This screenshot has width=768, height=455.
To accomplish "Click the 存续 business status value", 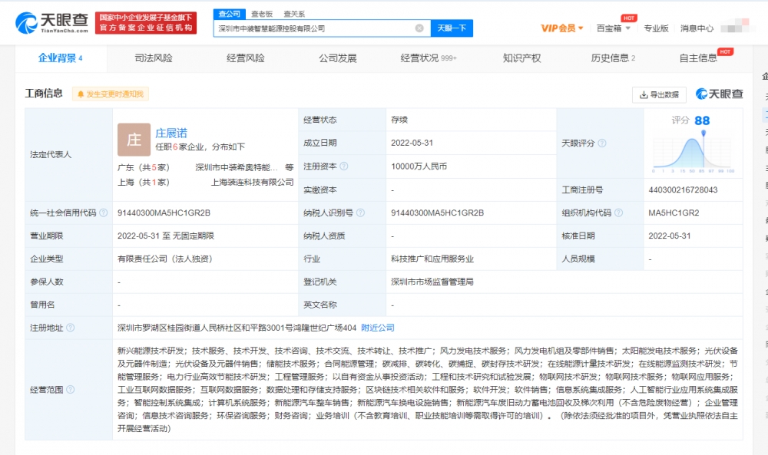I will pos(399,120).
